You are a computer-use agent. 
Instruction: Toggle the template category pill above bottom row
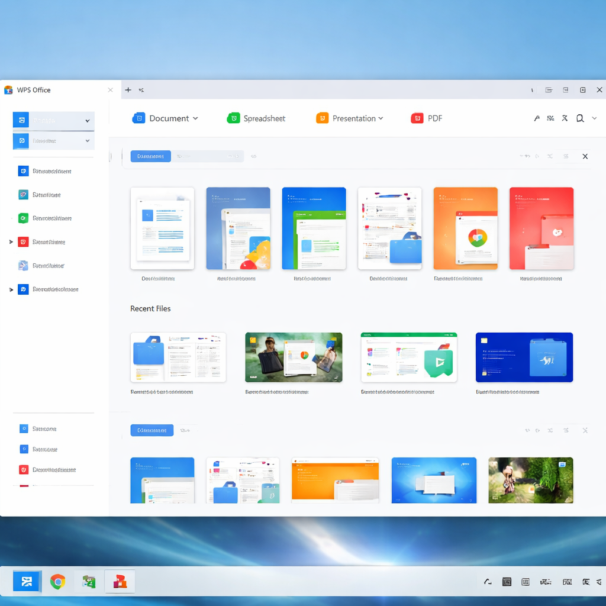coord(151,430)
